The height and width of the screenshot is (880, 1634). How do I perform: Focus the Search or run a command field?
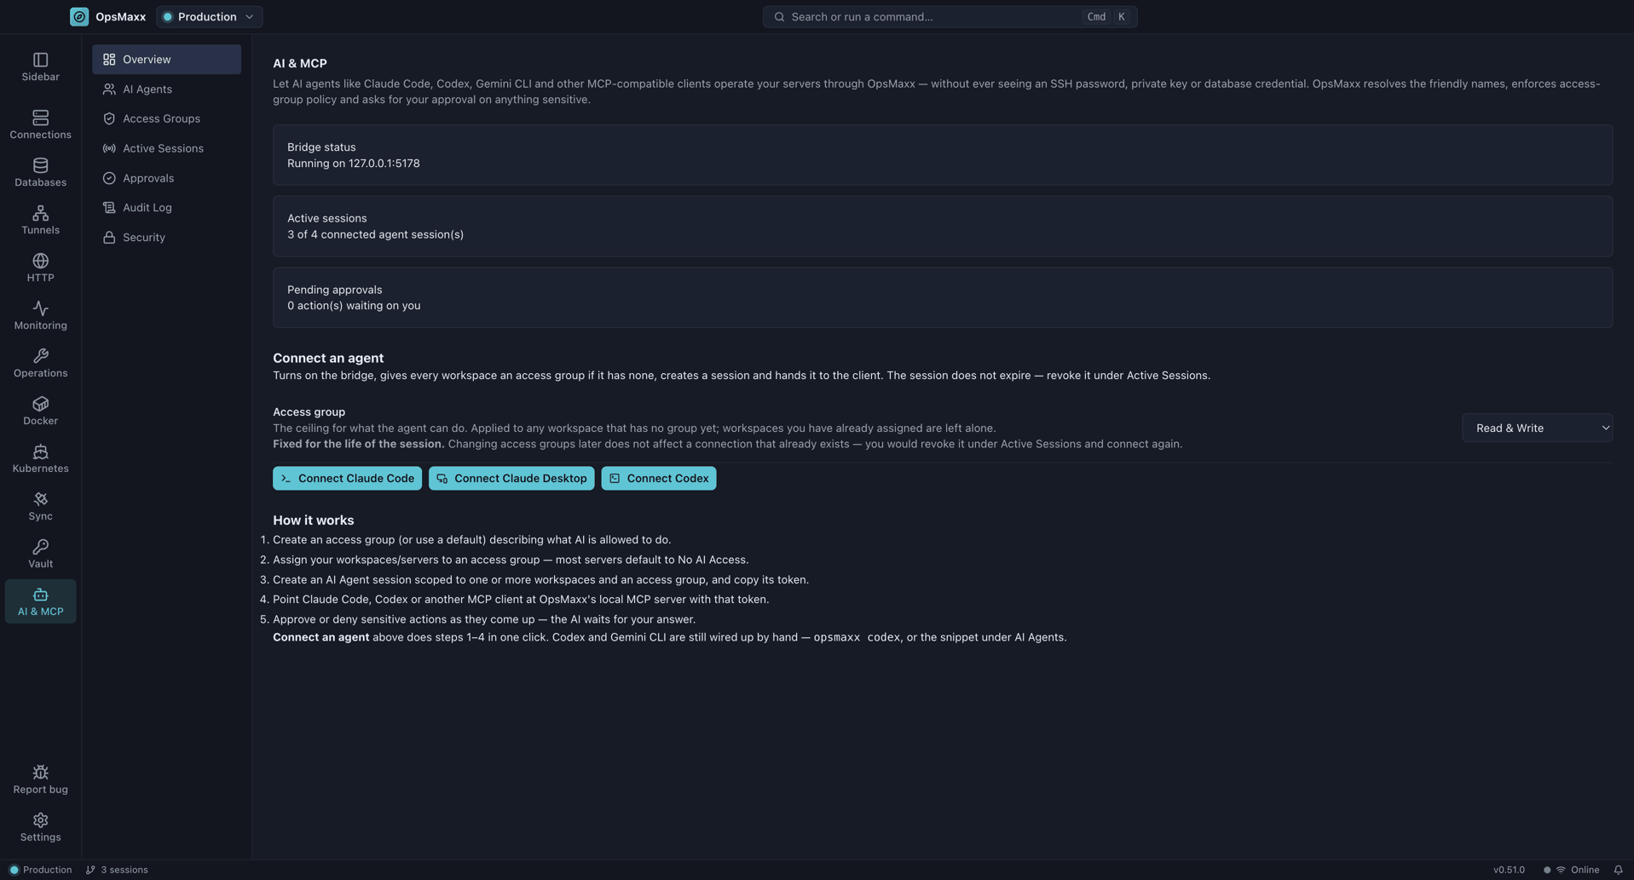pyautogui.click(x=950, y=17)
